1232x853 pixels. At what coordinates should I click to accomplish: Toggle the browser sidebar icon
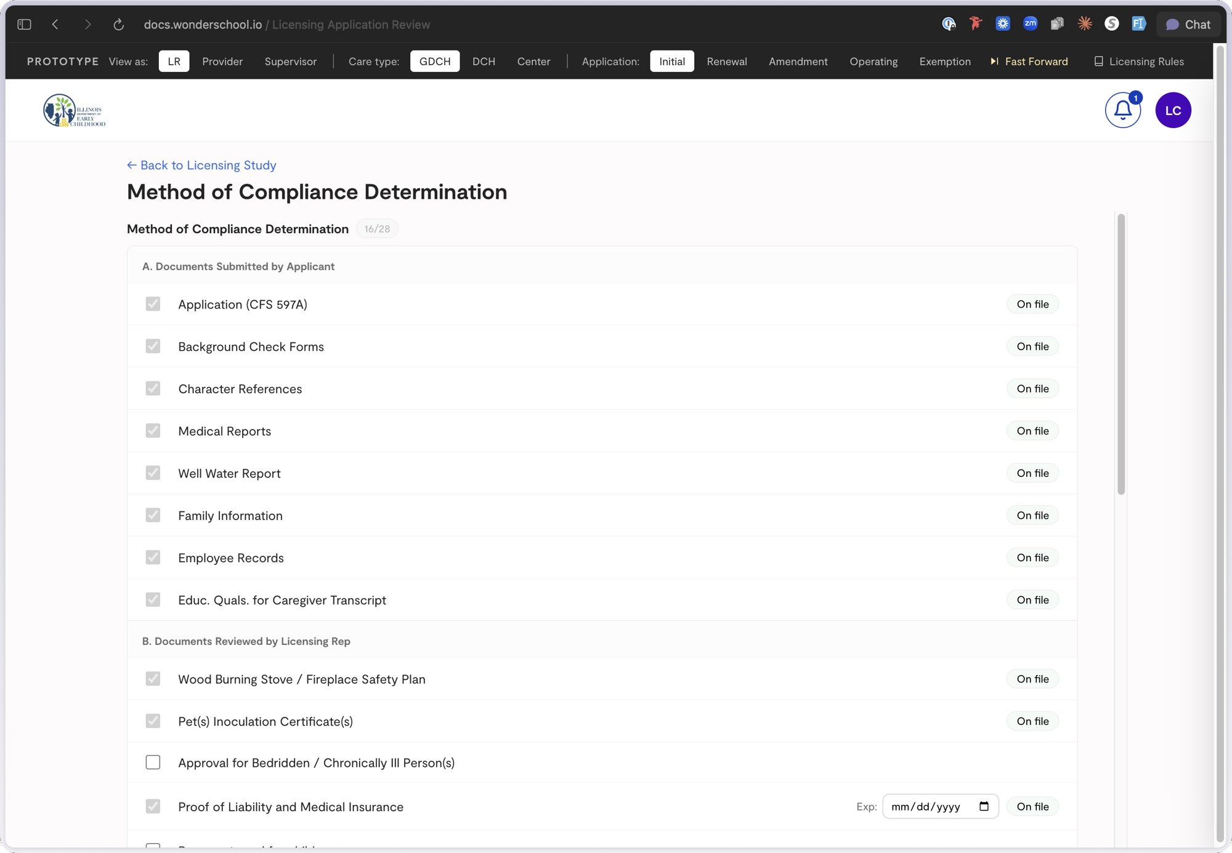(24, 25)
